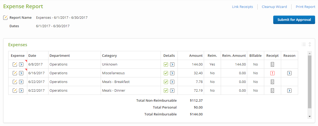This screenshot has width=318, height=126.
Task: Toggle details checkbox for Meals - Dinner row
Action: pyautogui.click(x=166, y=91)
